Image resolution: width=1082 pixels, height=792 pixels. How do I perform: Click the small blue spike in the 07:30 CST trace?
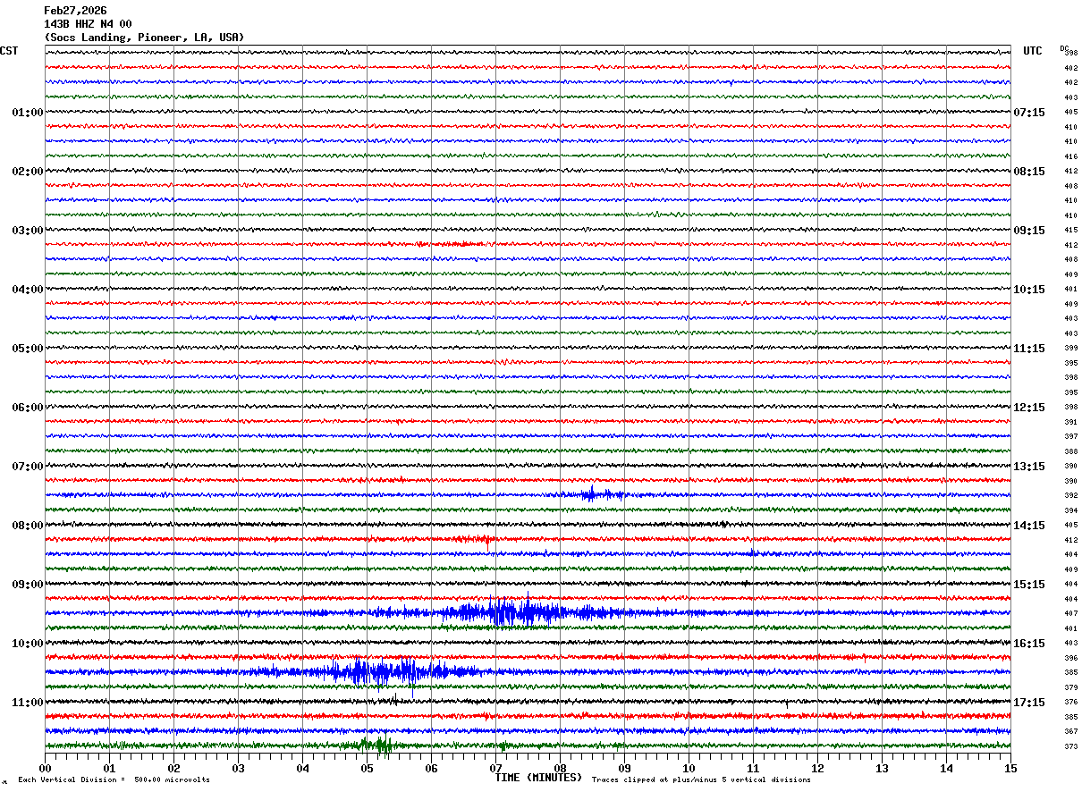tap(592, 493)
